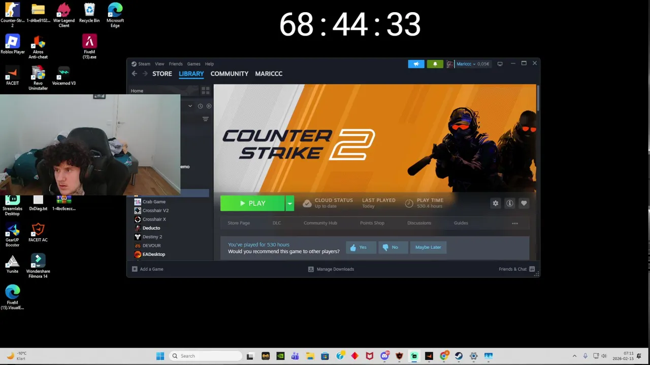Go back with the Steam back arrow
The height and width of the screenshot is (365, 650).
[134, 74]
